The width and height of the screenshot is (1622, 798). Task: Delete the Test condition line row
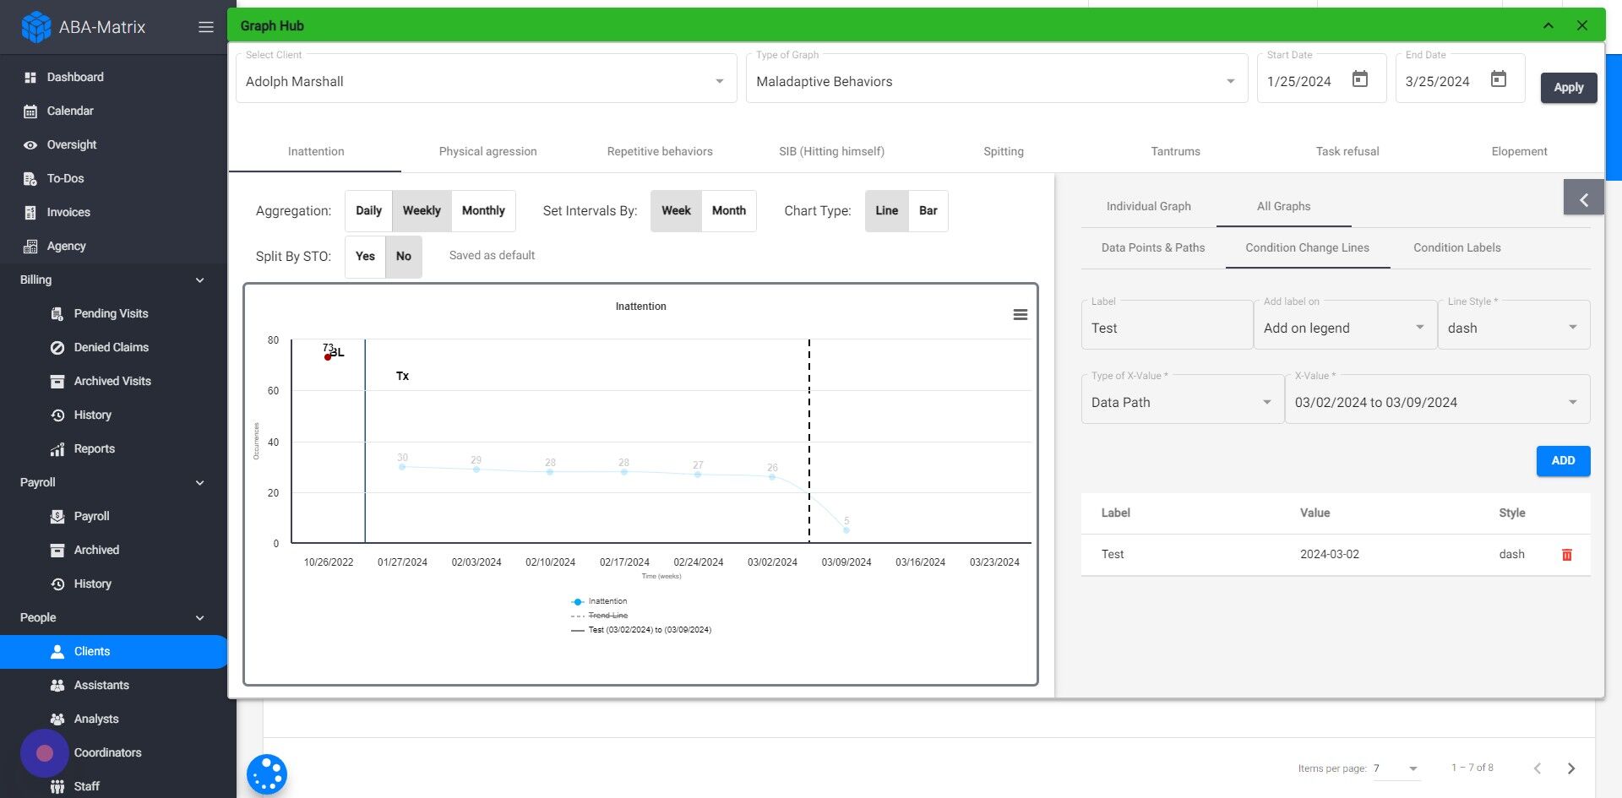1567,555
